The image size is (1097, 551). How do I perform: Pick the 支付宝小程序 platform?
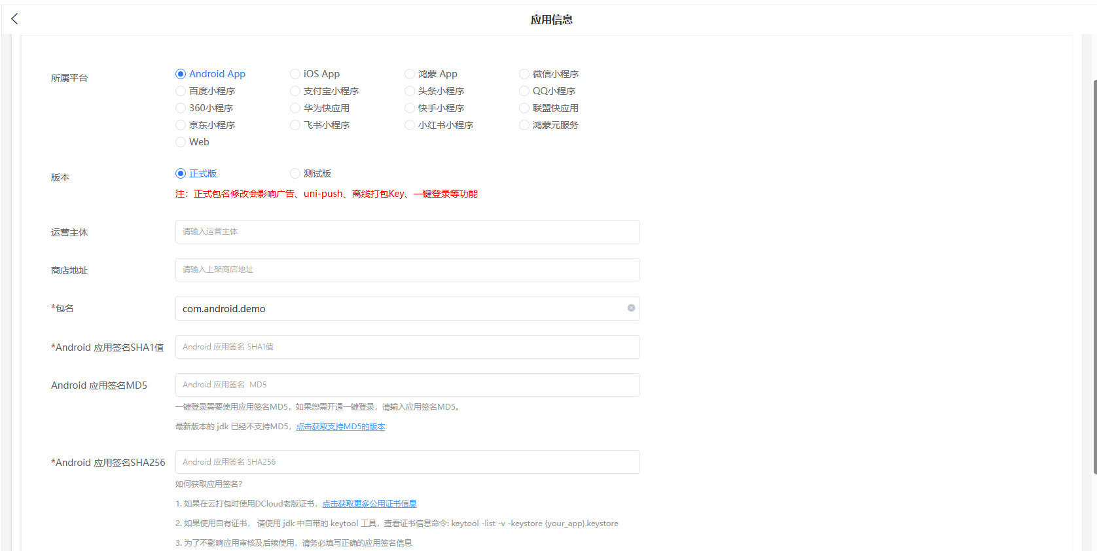point(295,91)
